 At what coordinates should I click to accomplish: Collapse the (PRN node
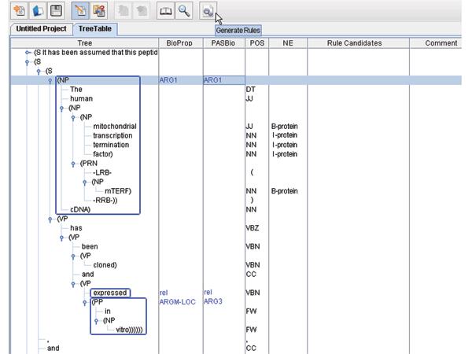click(x=73, y=164)
